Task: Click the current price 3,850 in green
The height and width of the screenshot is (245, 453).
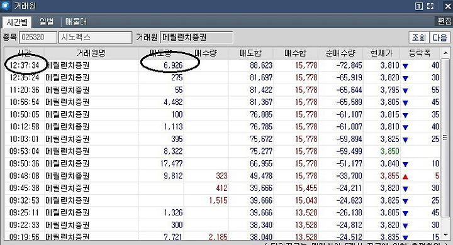Action: [389, 151]
